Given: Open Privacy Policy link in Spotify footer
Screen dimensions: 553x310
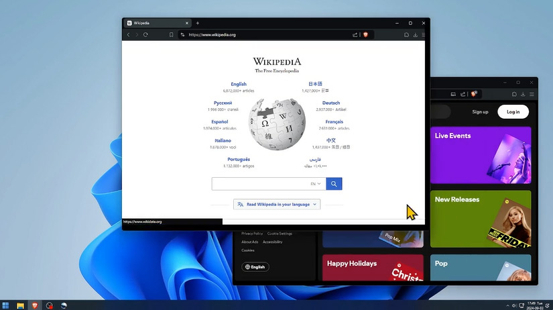Looking at the screenshot, I should point(252,234).
